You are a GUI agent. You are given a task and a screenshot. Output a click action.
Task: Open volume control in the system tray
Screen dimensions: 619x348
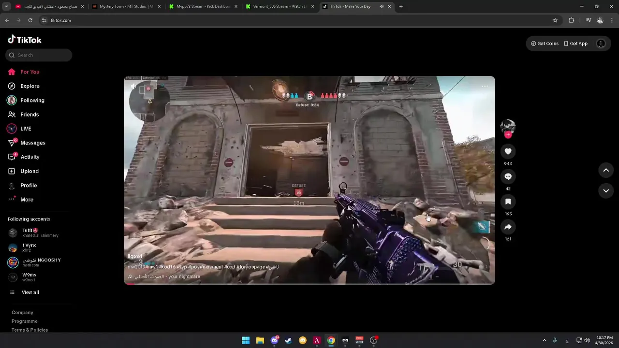(587, 340)
